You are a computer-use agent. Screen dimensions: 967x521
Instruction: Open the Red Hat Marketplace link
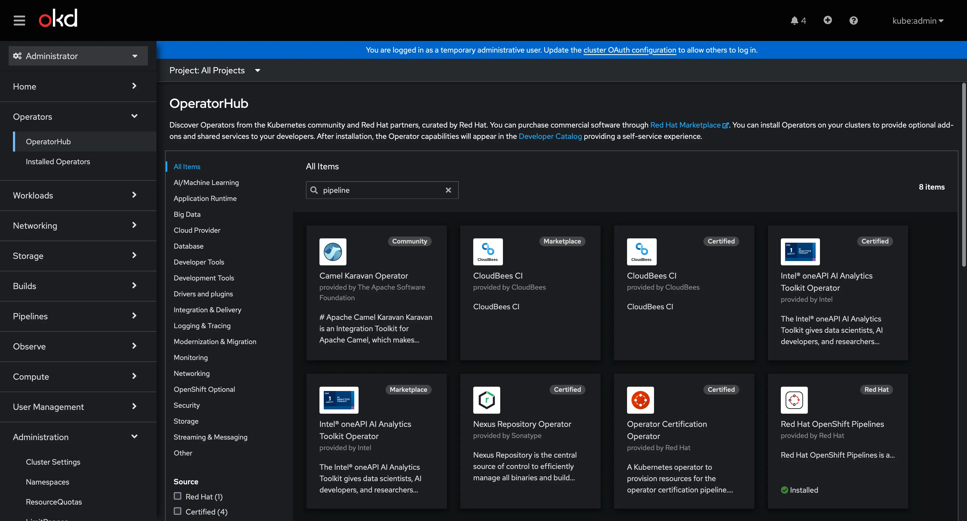(685, 125)
